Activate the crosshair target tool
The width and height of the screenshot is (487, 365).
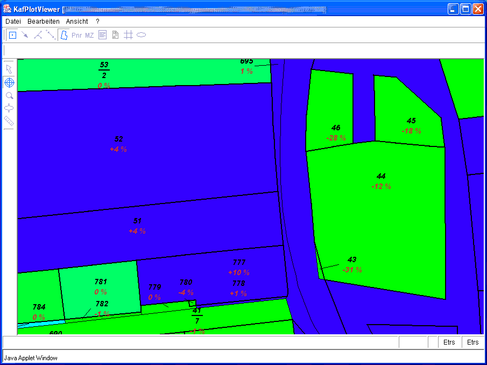coord(9,82)
